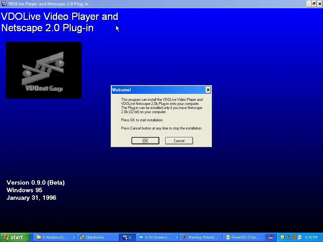Click the 8:40 PM taskbar clock
Viewport: 323px width, 242px height.
point(311,237)
